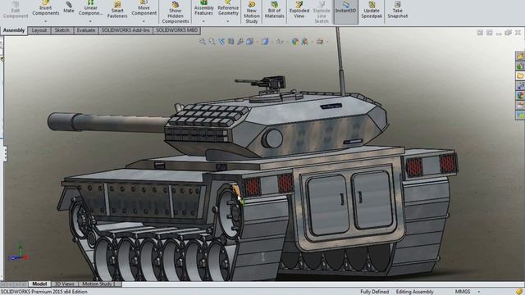
Task: Click status bar icon at far right
Action: click(519, 292)
